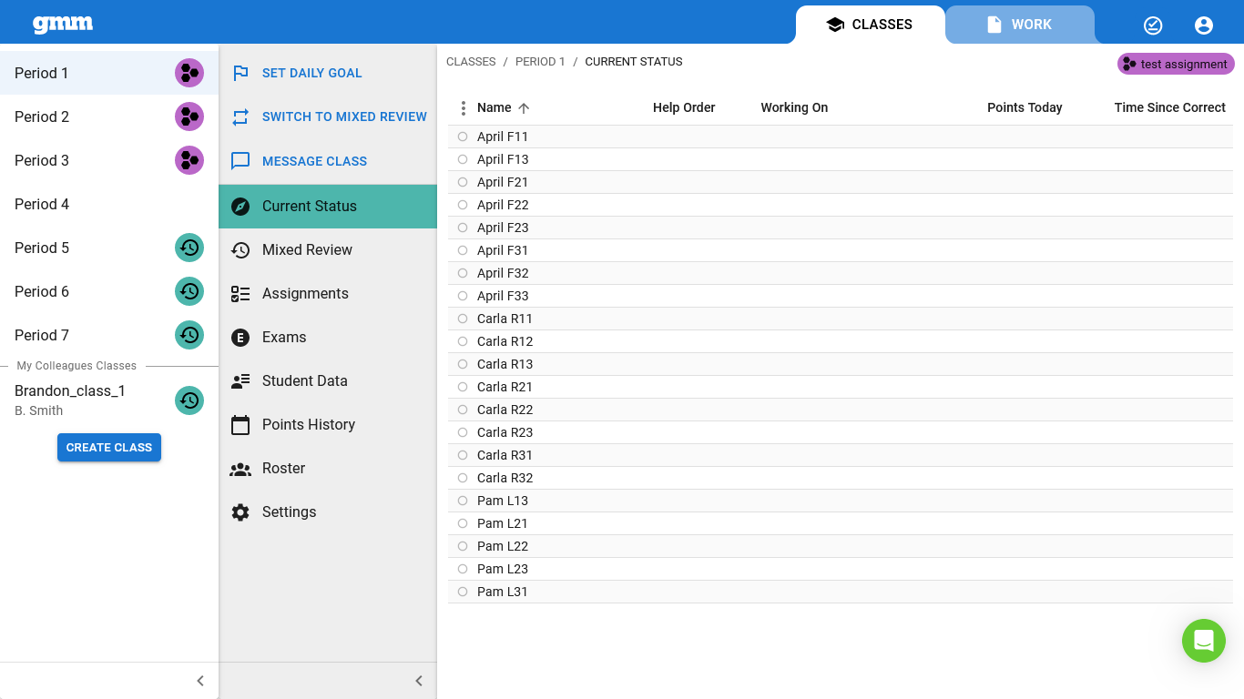
Task: Click PERIOD 1 in the breadcrumb
Action: tap(540, 62)
